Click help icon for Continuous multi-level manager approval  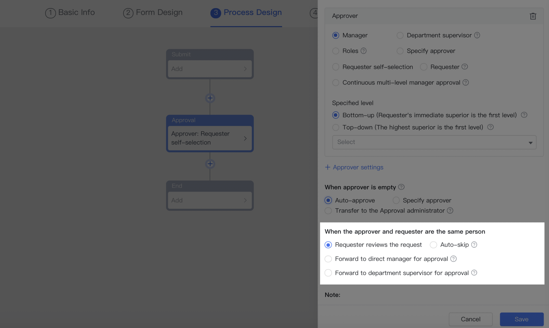pos(466,83)
